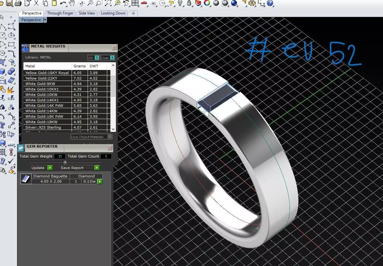The image size is (383, 266).
Task: Click the blue Render sphere icon
Action: click(234, 3)
